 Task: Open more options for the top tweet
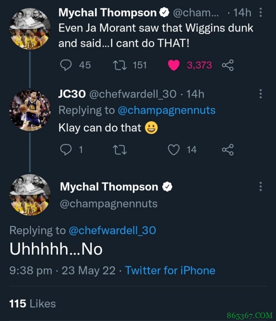(261, 13)
